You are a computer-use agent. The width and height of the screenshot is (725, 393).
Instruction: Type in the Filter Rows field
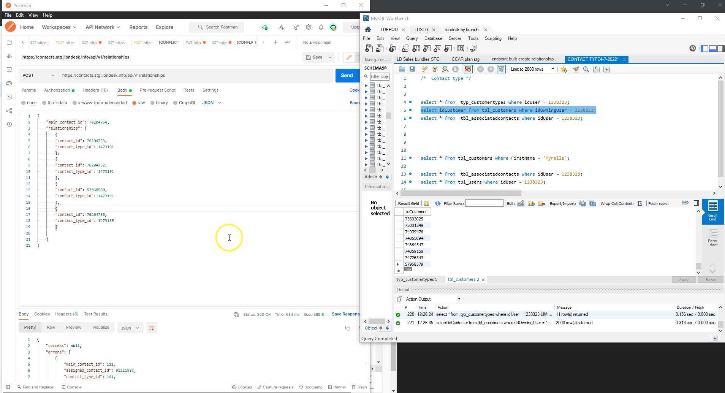(x=484, y=203)
